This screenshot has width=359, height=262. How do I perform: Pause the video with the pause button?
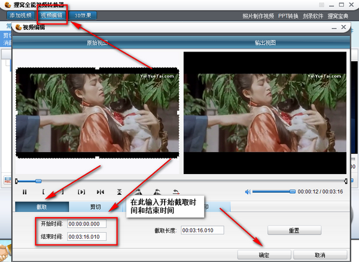[25, 192]
